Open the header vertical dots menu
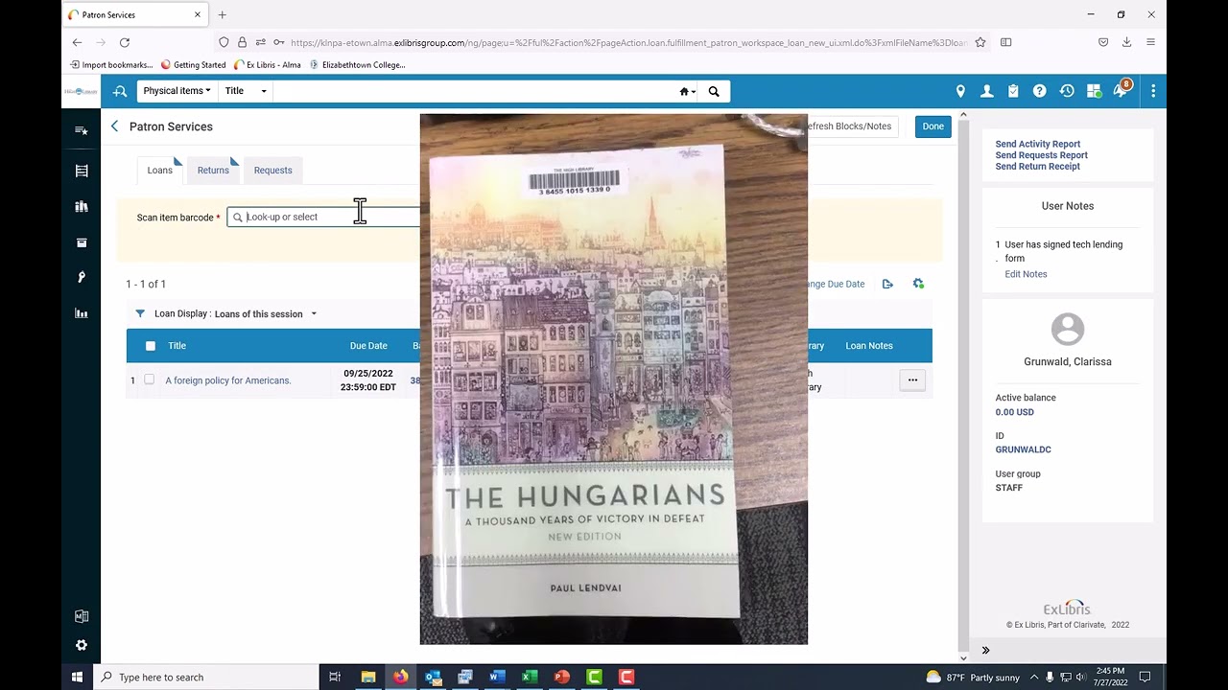The width and height of the screenshot is (1228, 690). 1153,91
